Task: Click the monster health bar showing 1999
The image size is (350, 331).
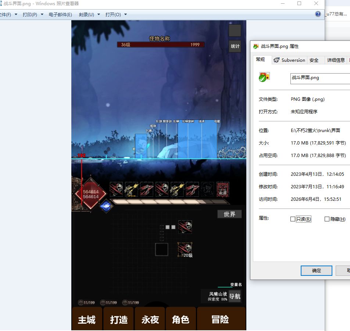Action: (161, 45)
